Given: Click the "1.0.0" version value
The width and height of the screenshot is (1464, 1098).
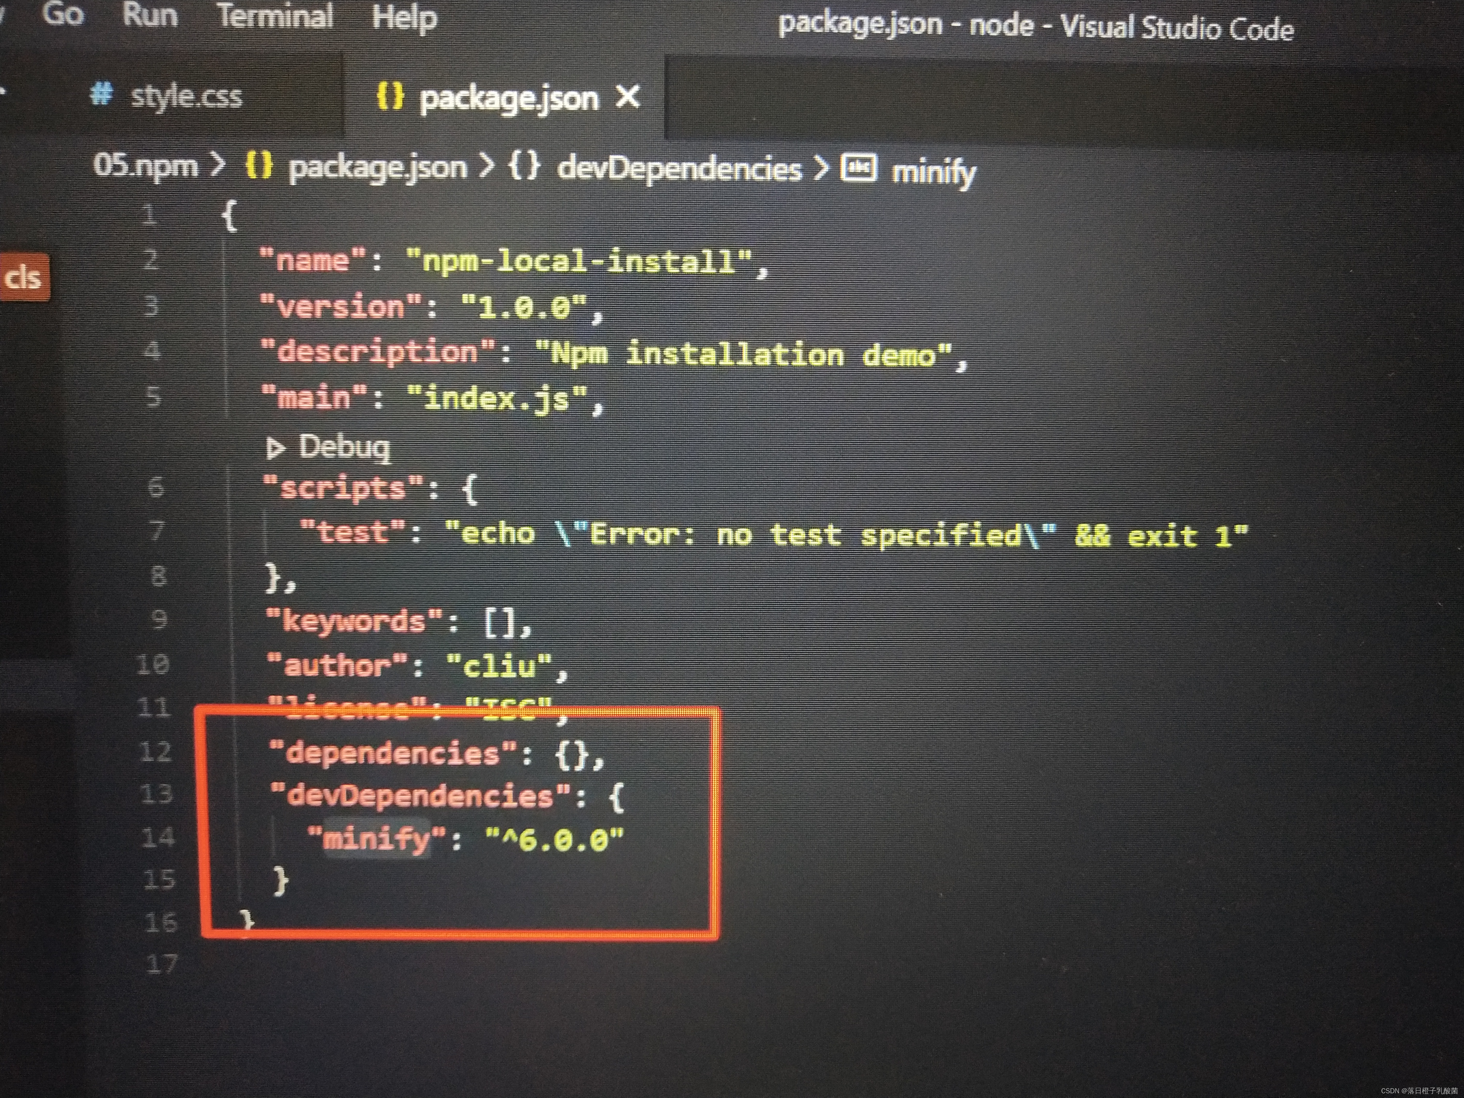Looking at the screenshot, I should (x=524, y=308).
